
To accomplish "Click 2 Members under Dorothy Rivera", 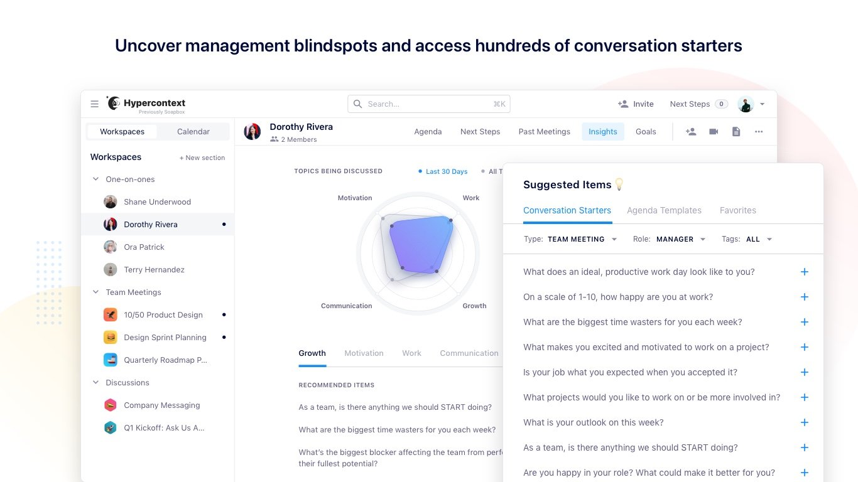I will click(293, 139).
